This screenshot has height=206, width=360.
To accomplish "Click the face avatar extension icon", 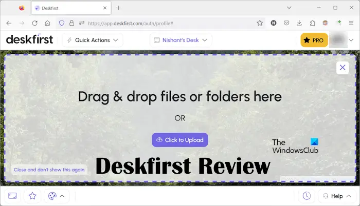I will point(325,23).
